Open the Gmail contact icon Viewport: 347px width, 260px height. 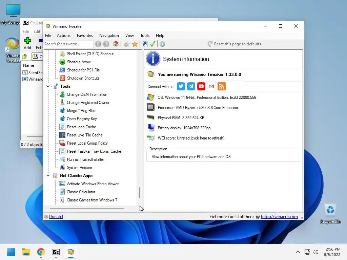point(211,86)
